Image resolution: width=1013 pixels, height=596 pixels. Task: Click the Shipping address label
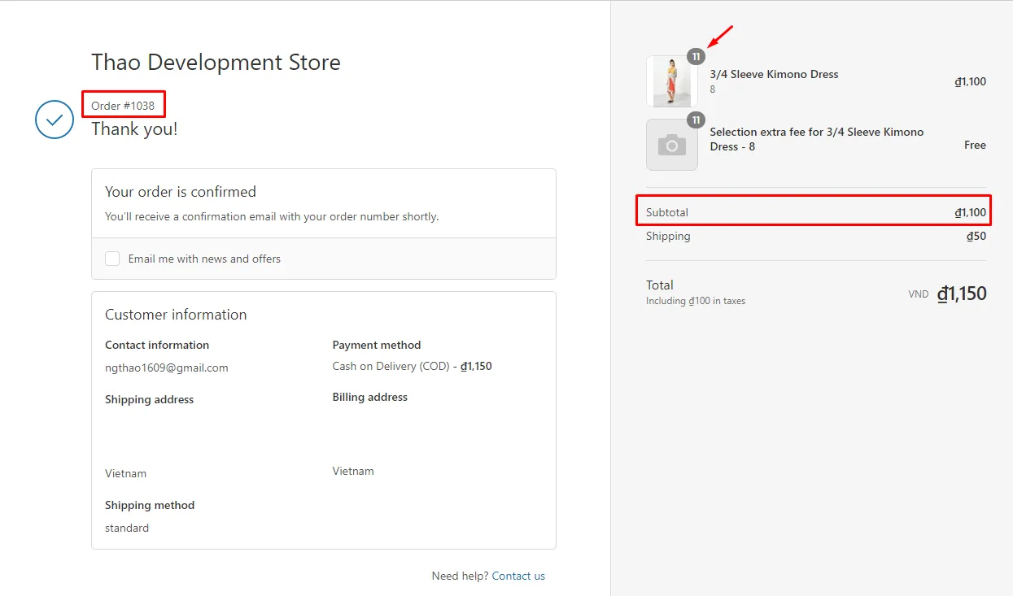tap(150, 399)
